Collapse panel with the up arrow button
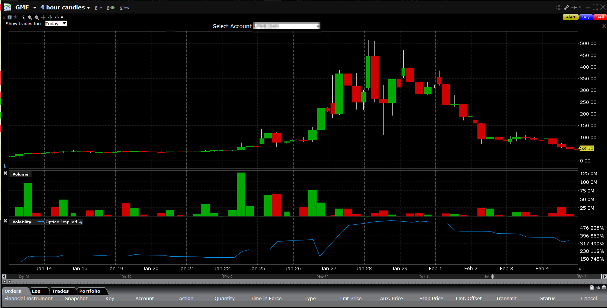The width and height of the screenshot is (607, 308). 5,281
